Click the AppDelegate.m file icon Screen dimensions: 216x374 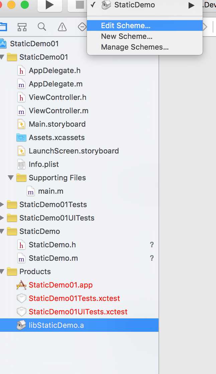click(21, 84)
